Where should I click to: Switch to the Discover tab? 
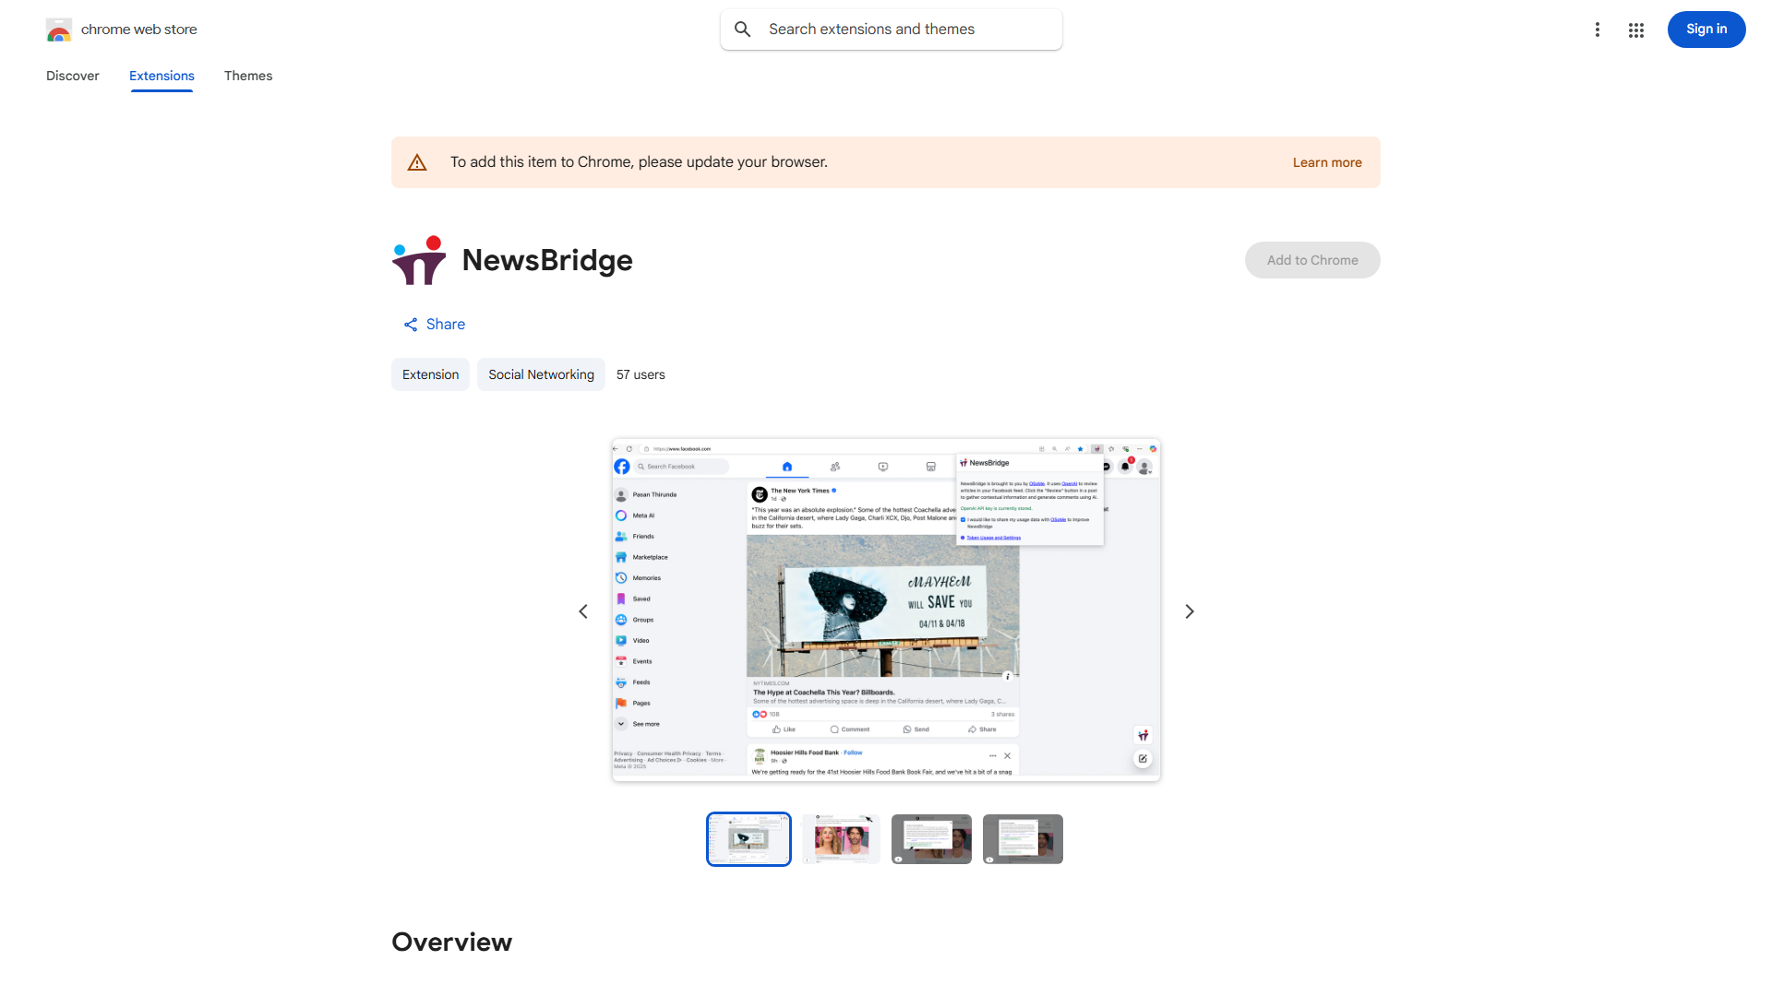pos(73,76)
